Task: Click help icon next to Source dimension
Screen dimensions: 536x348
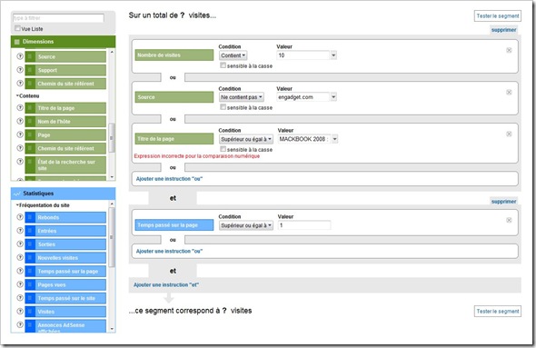Action: click(20, 56)
